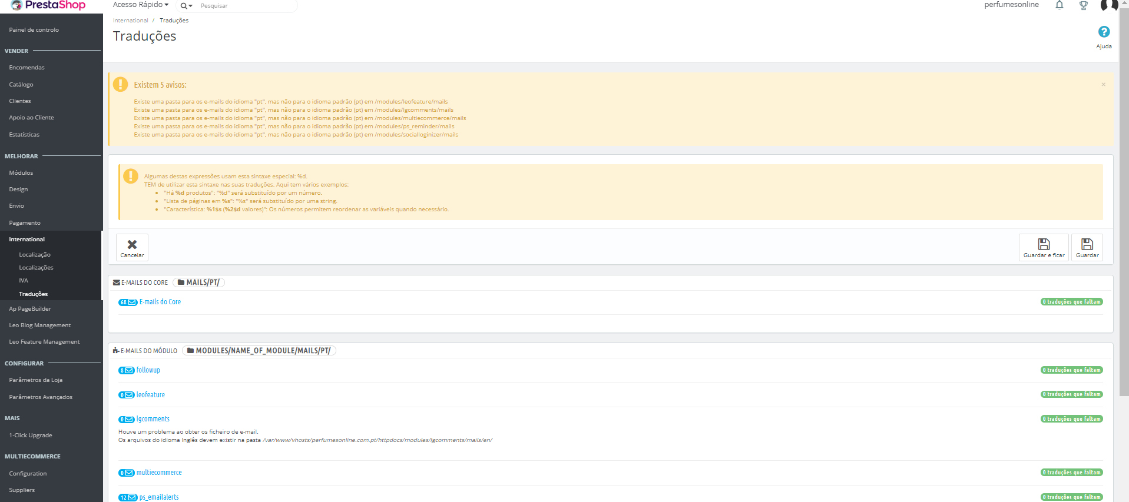Open the Clientes menu

click(x=20, y=101)
